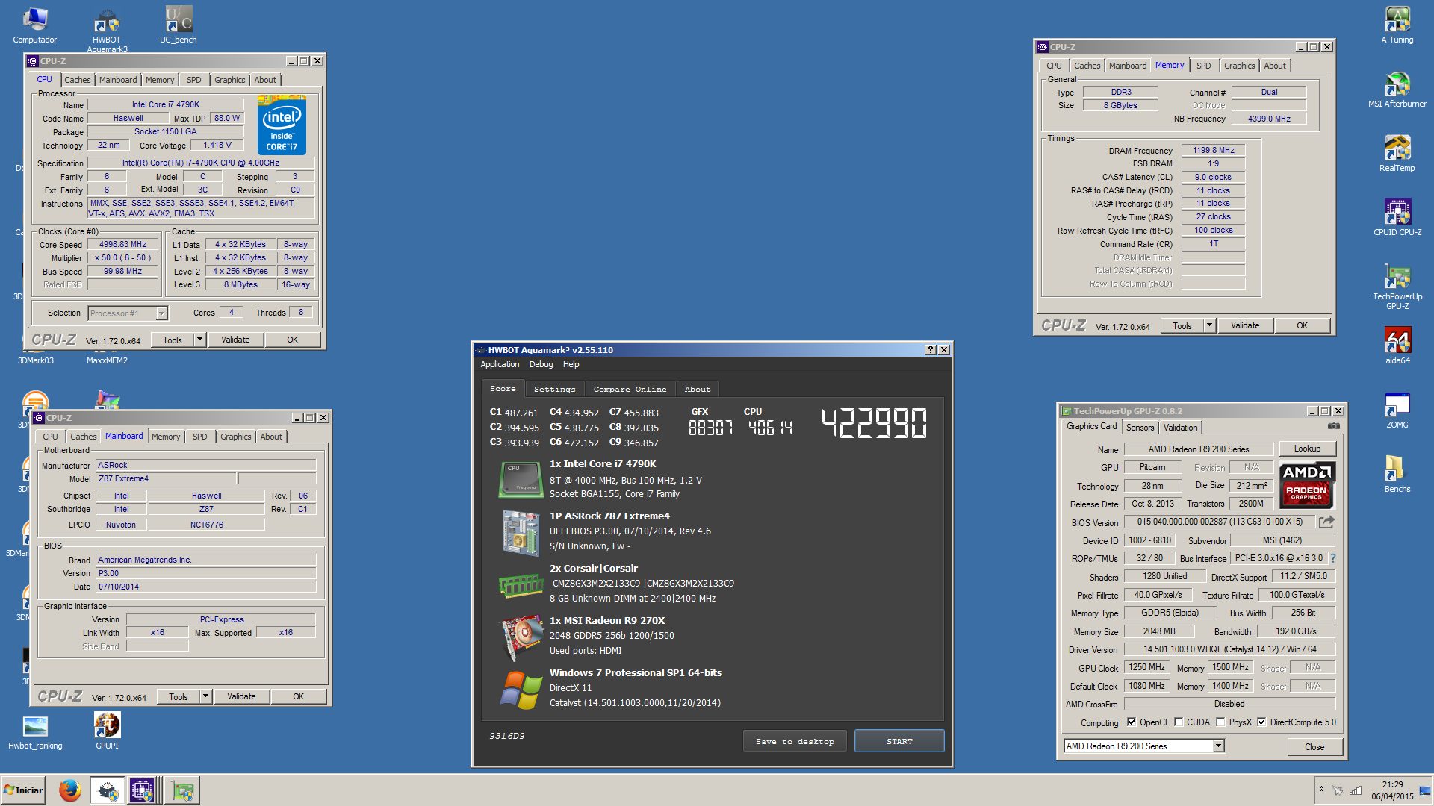
Task: Click the network icon in the system tray
Action: point(1355,790)
